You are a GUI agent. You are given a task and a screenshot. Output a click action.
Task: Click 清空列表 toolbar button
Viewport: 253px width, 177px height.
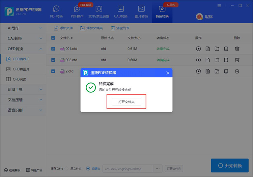coord(120,28)
